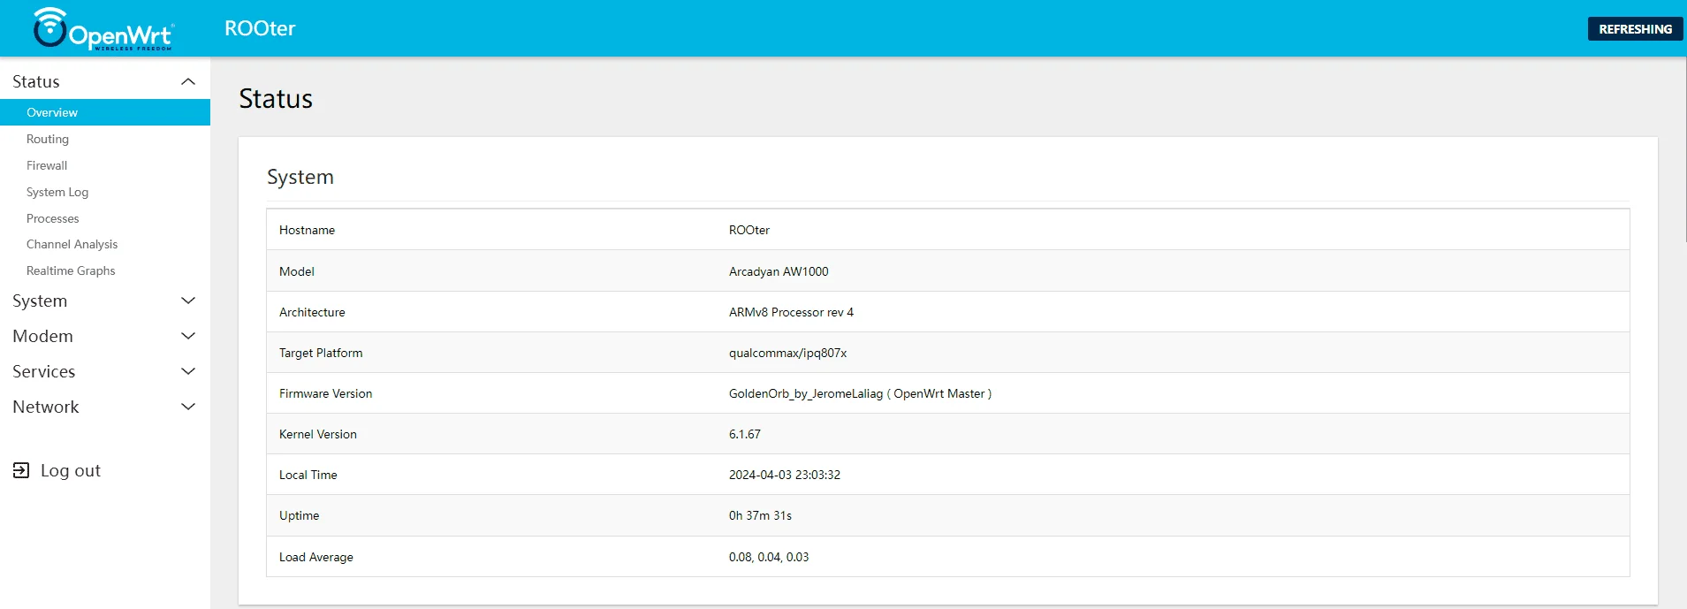Click the Target Platform label
Viewport: 1687px width, 609px height.
tap(321, 353)
